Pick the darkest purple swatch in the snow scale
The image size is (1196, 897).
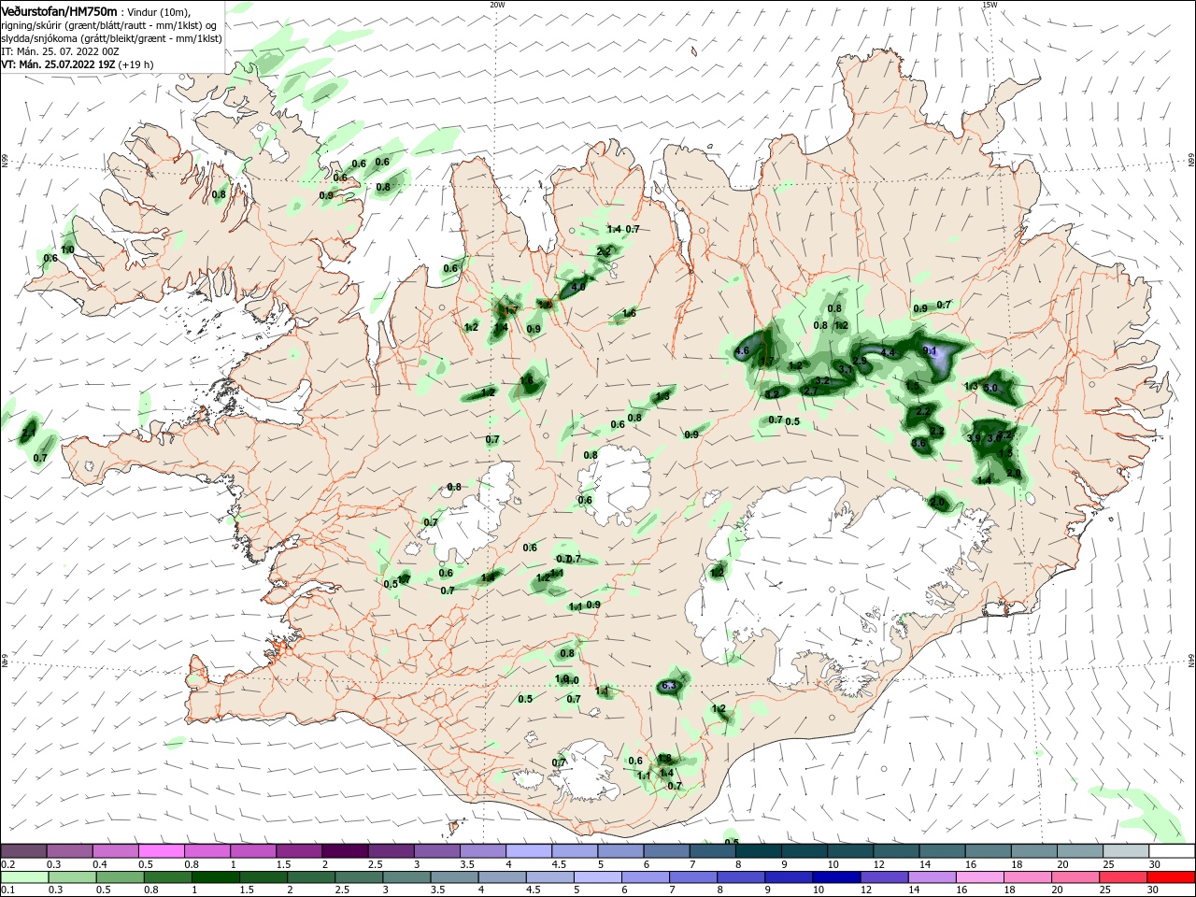coord(344,851)
